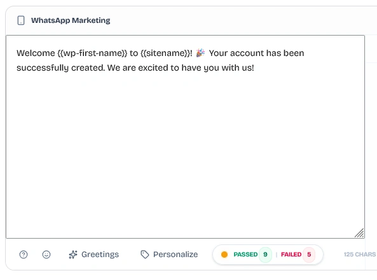This screenshot has height=280, width=377.
Task: Click the FAILED checks label
Action: tap(291, 255)
